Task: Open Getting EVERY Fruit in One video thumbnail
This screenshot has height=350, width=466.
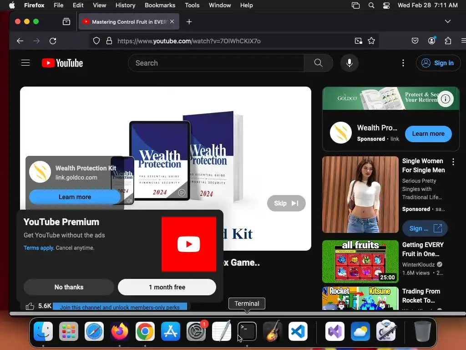Action: [360, 261]
